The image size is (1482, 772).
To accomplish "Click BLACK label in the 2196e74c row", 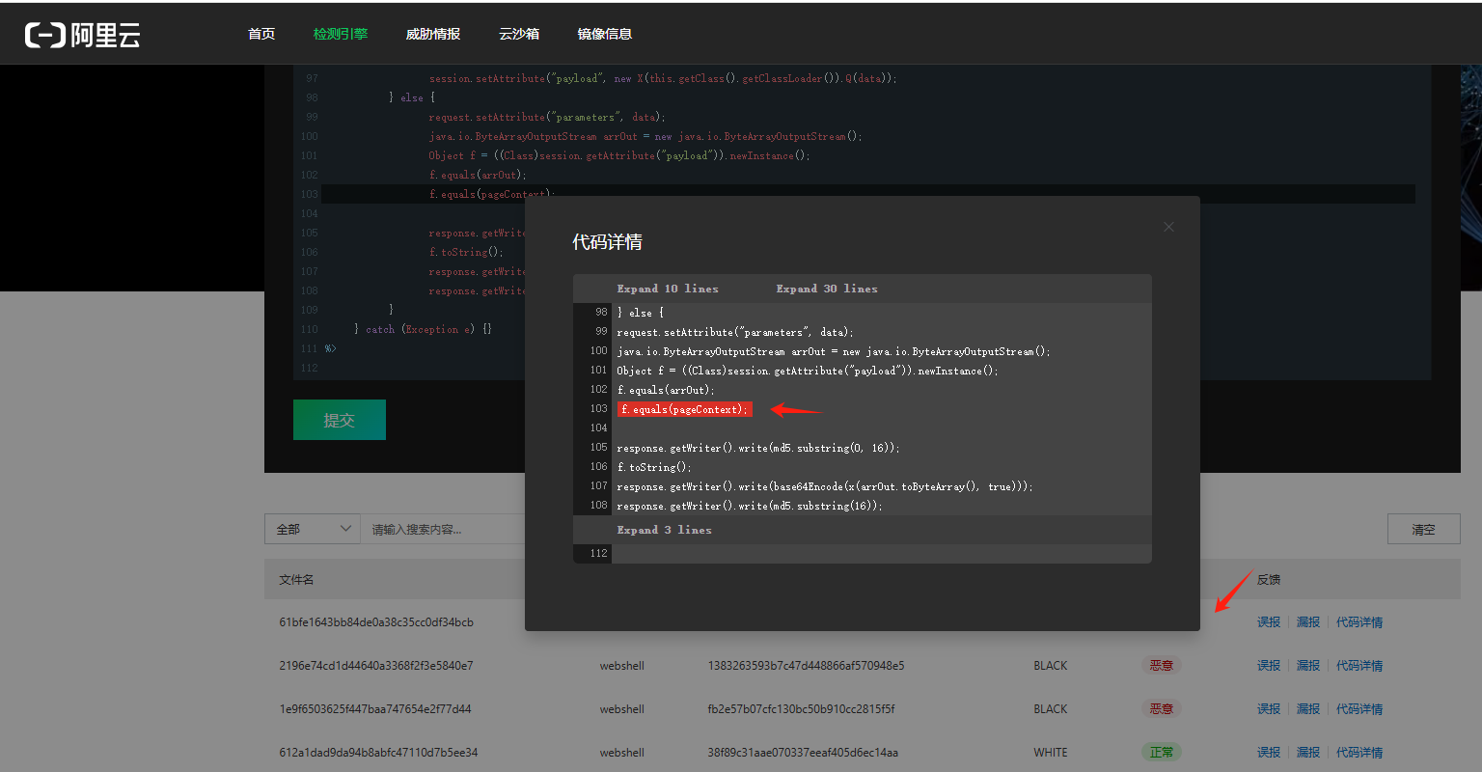I will [x=1051, y=666].
